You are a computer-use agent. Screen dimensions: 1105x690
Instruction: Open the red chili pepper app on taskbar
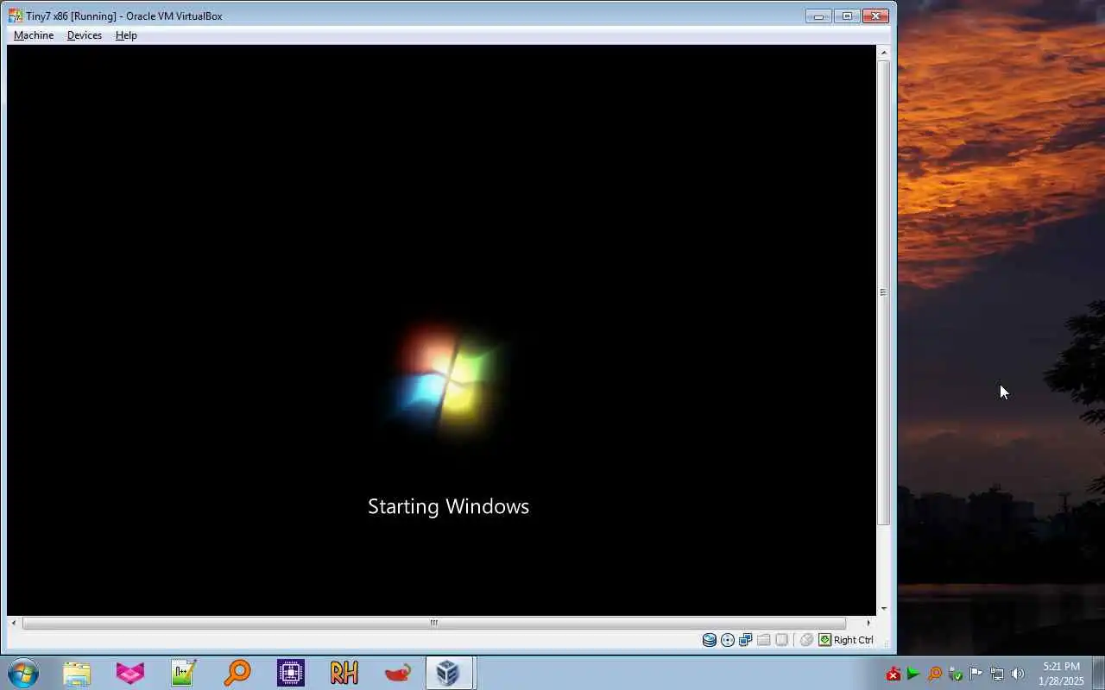(x=398, y=673)
